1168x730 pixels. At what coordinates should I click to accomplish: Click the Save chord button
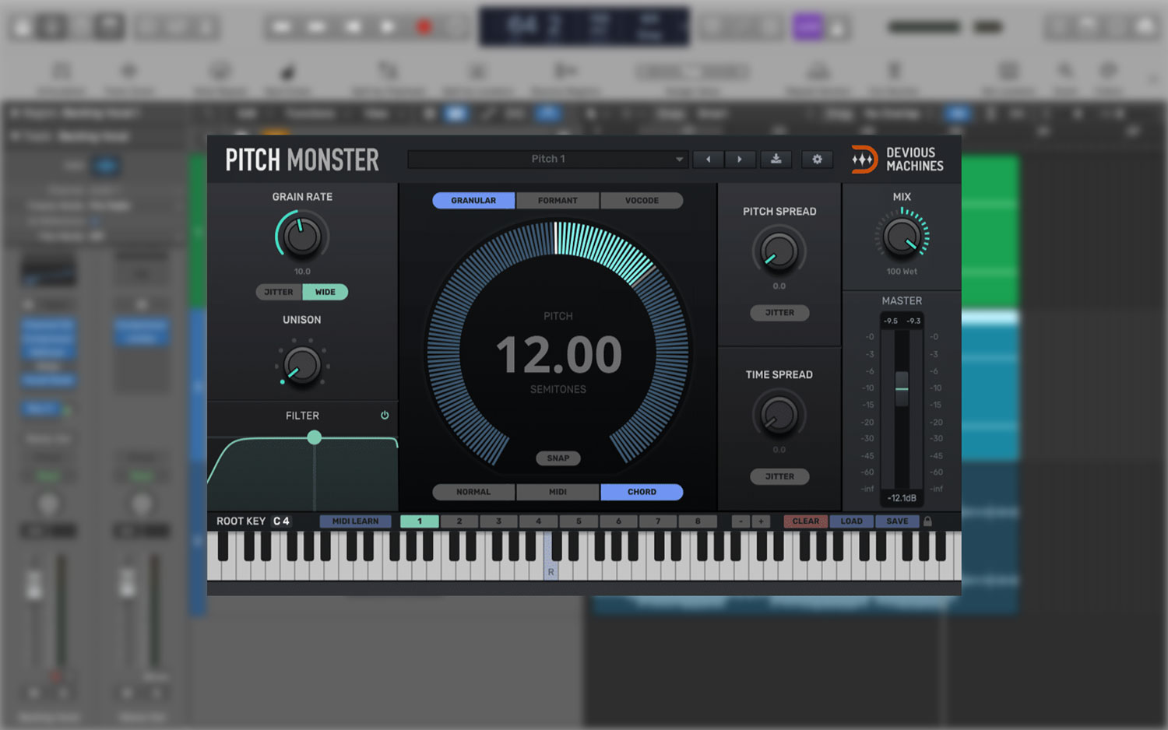[x=897, y=521]
